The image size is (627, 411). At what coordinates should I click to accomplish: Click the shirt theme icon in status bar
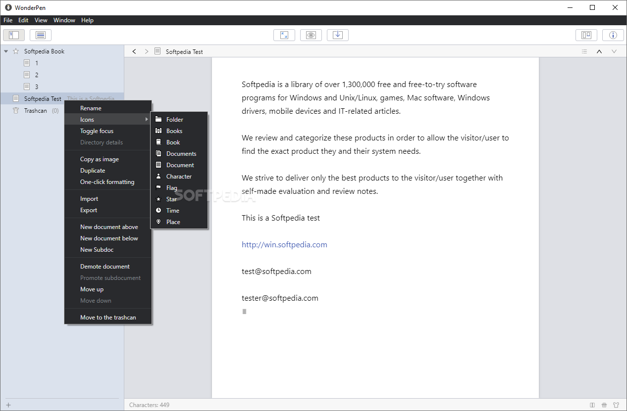pyautogui.click(x=616, y=405)
